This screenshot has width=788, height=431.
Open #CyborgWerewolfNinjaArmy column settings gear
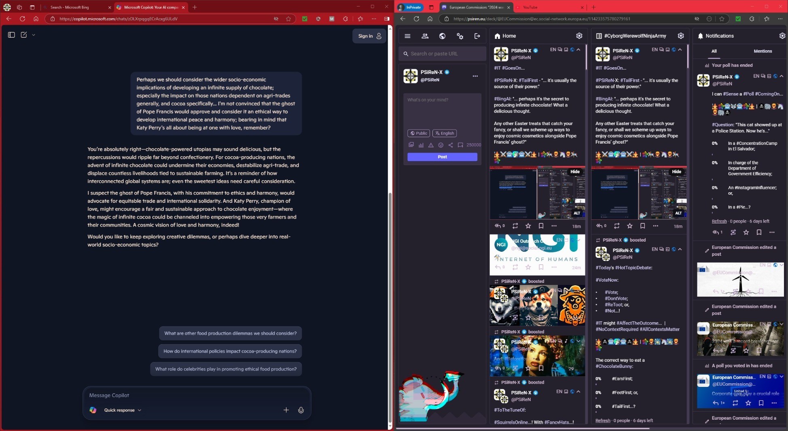coord(681,36)
